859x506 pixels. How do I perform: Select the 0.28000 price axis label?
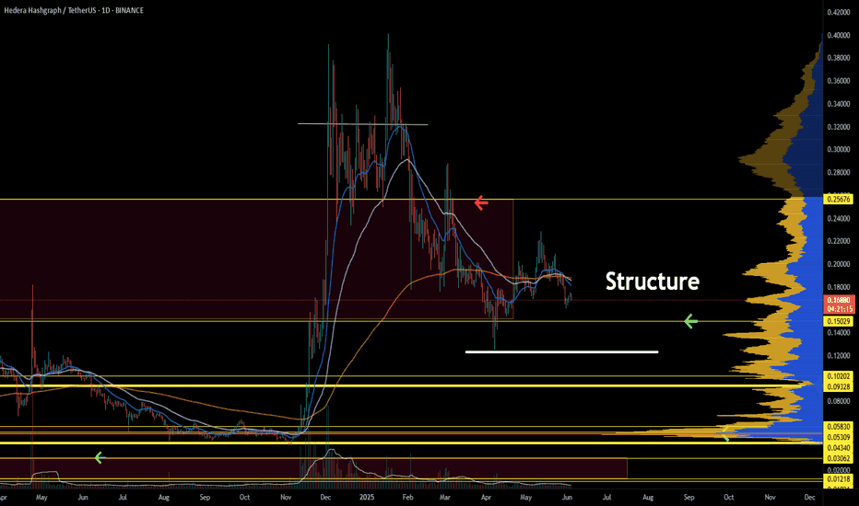pos(838,172)
